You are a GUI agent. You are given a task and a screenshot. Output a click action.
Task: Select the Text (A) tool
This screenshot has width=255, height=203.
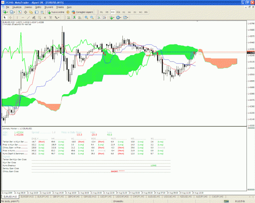[45, 18]
